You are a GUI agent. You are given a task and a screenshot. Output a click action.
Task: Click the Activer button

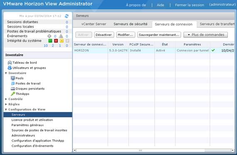84,35
